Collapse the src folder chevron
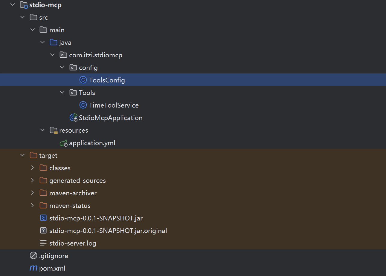The width and height of the screenshot is (386, 276). pos(22,17)
